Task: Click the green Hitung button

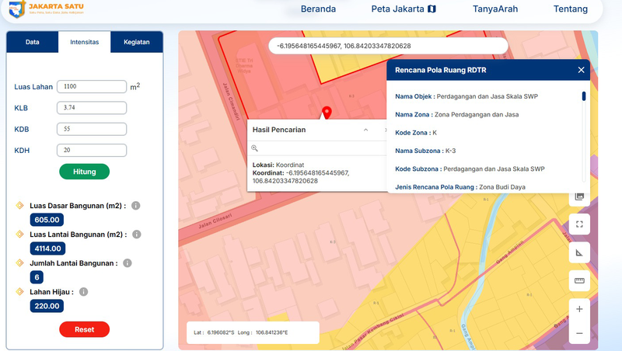Action: 85,172
